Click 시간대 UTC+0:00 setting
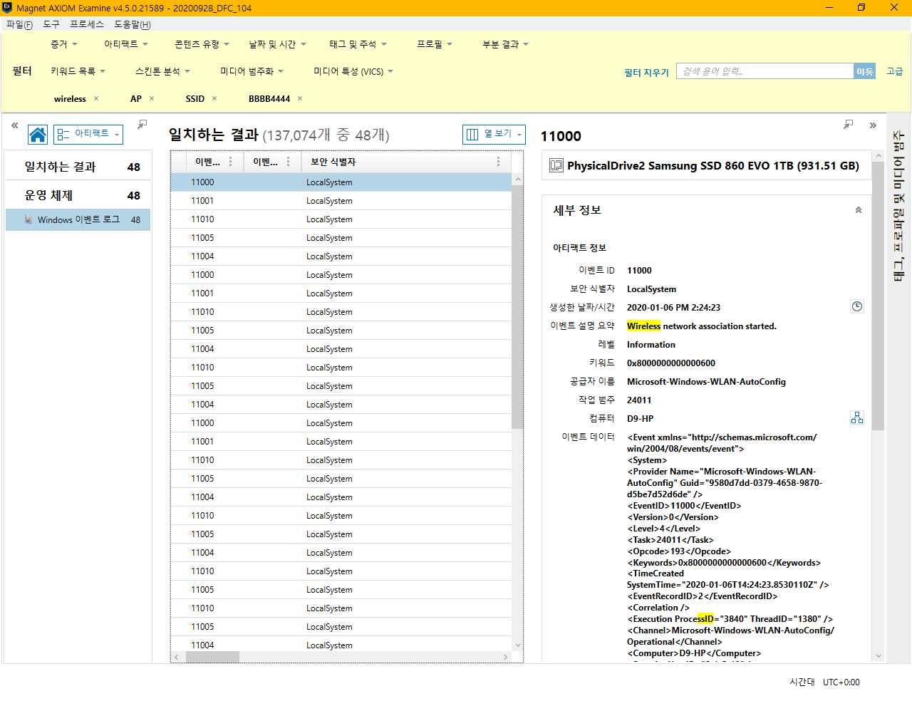 (824, 682)
